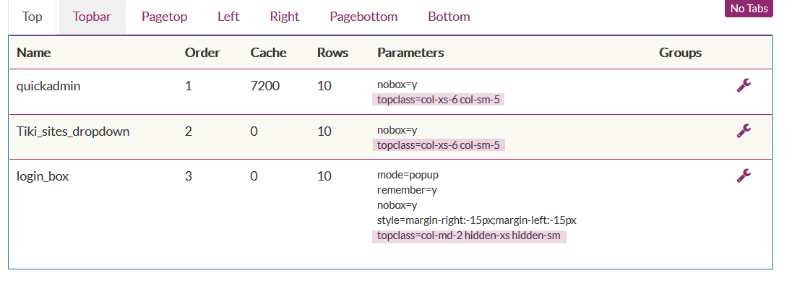Select the Bottom tab
The height and width of the screenshot is (281, 792).
(x=449, y=17)
